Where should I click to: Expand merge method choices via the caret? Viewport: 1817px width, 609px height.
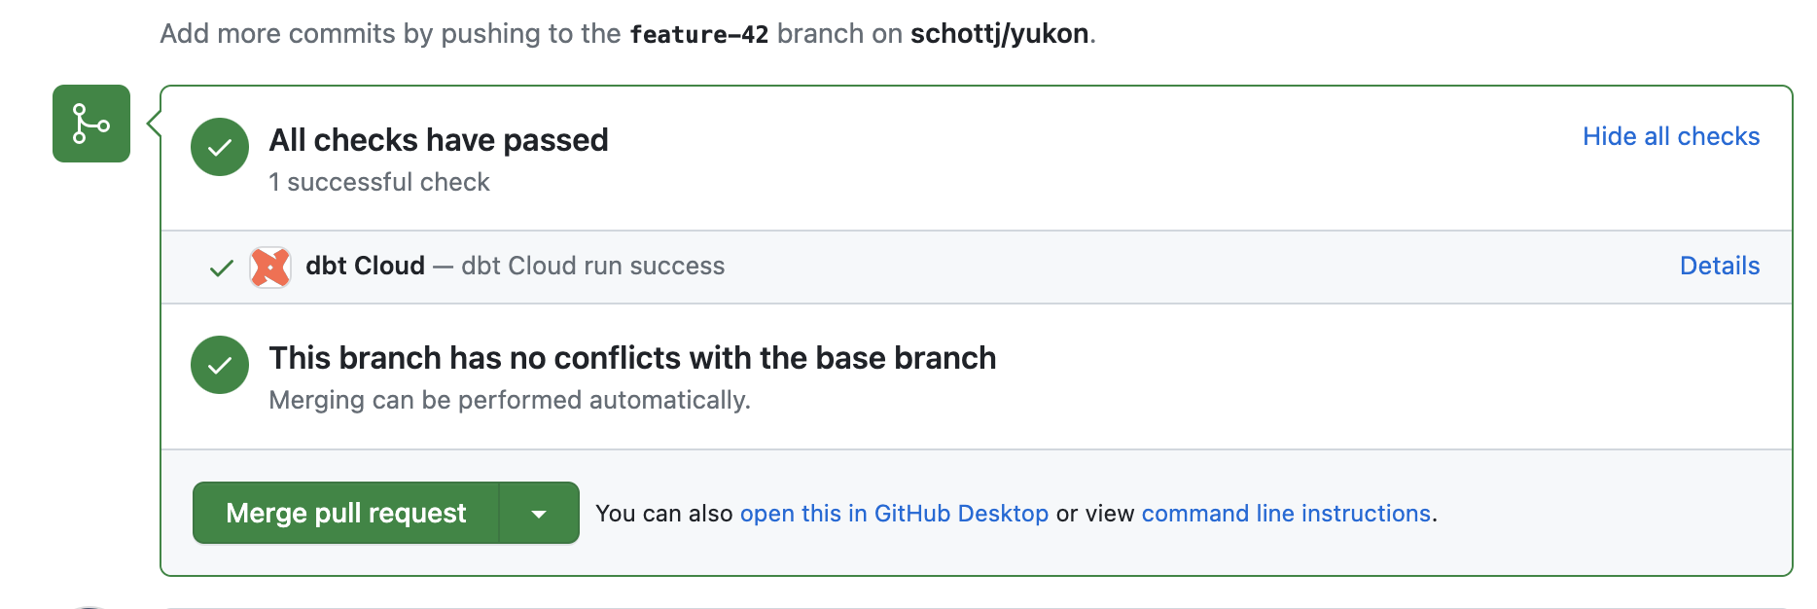[539, 513]
